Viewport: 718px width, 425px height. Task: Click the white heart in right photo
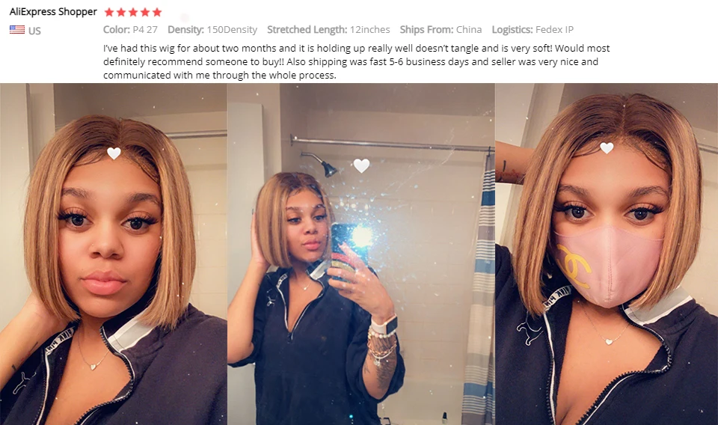[607, 147]
